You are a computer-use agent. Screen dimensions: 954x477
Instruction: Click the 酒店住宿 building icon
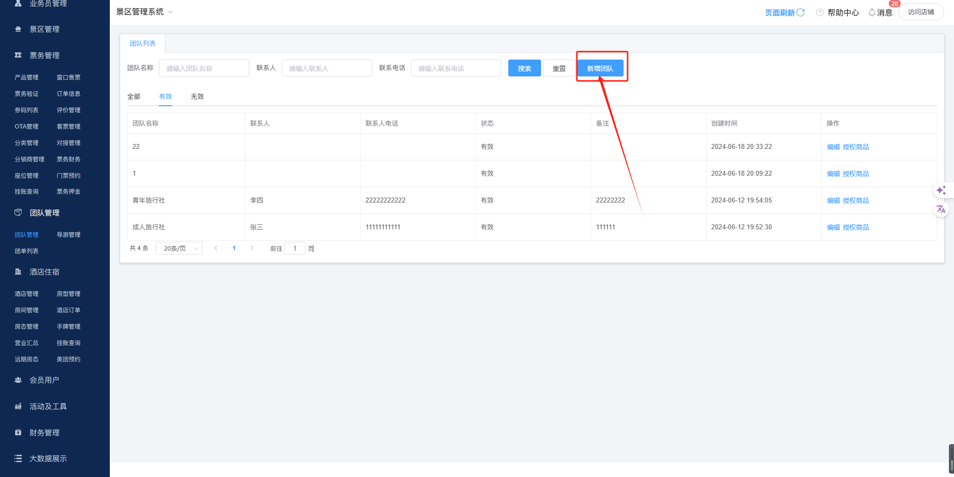click(18, 272)
